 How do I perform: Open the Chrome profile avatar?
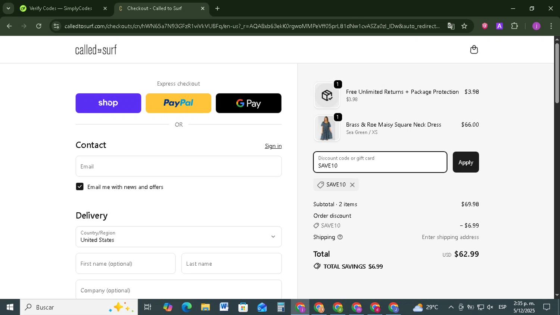pos(536,26)
